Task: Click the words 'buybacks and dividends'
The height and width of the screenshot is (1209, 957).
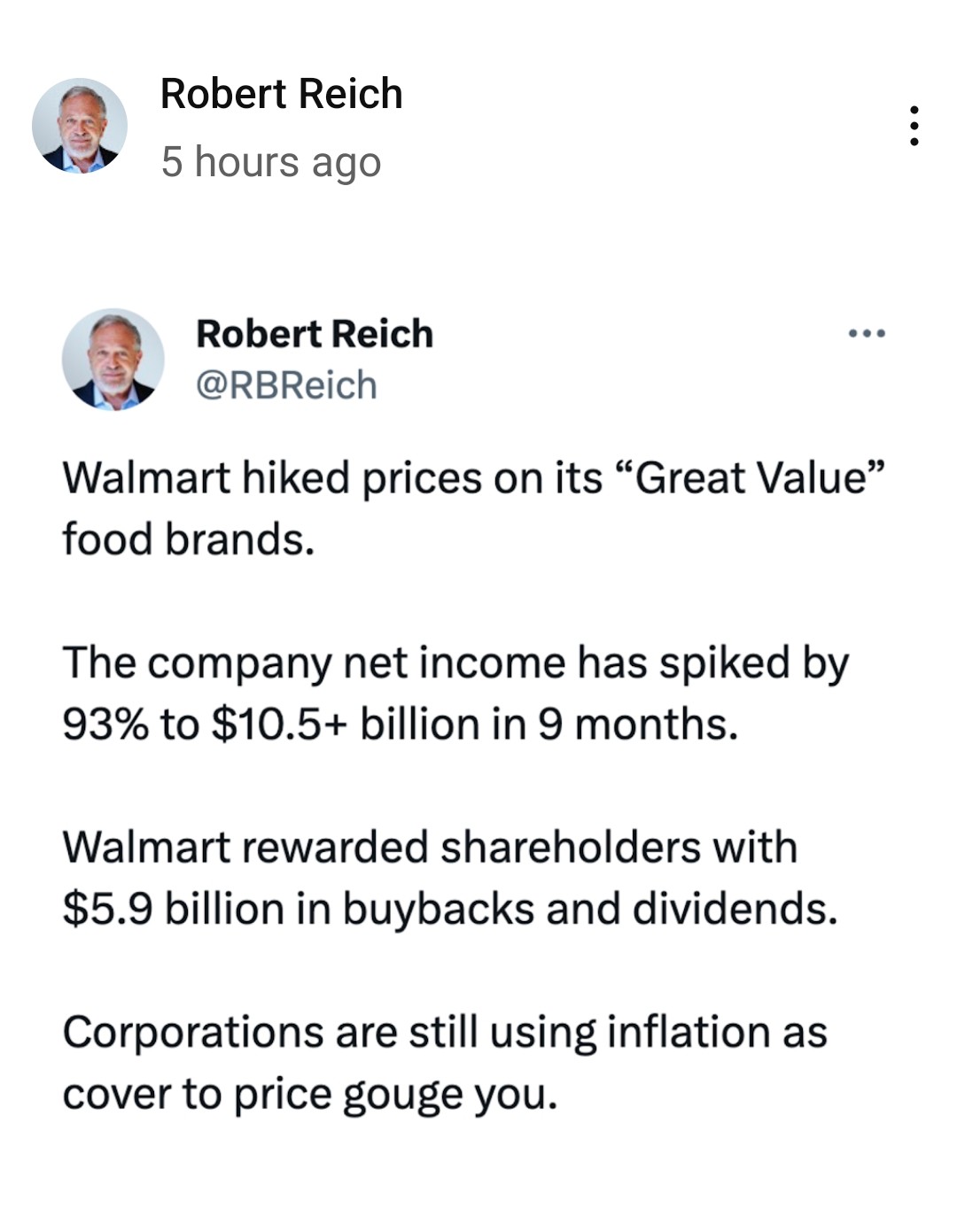Action: [588, 910]
